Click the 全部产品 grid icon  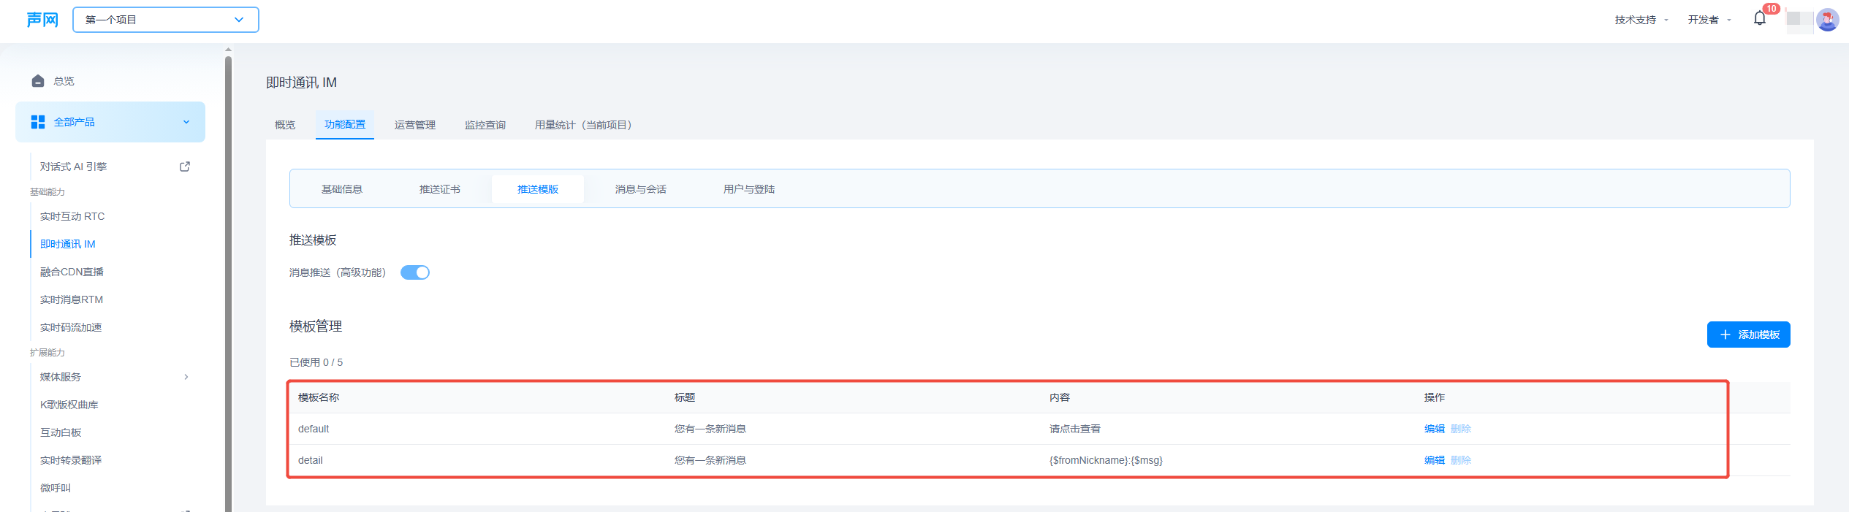tap(38, 122)
